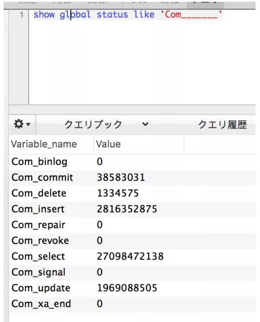260x322 pixels.
Task: Expand the クエリブック dropdown
Action: [x=106, y=124]
